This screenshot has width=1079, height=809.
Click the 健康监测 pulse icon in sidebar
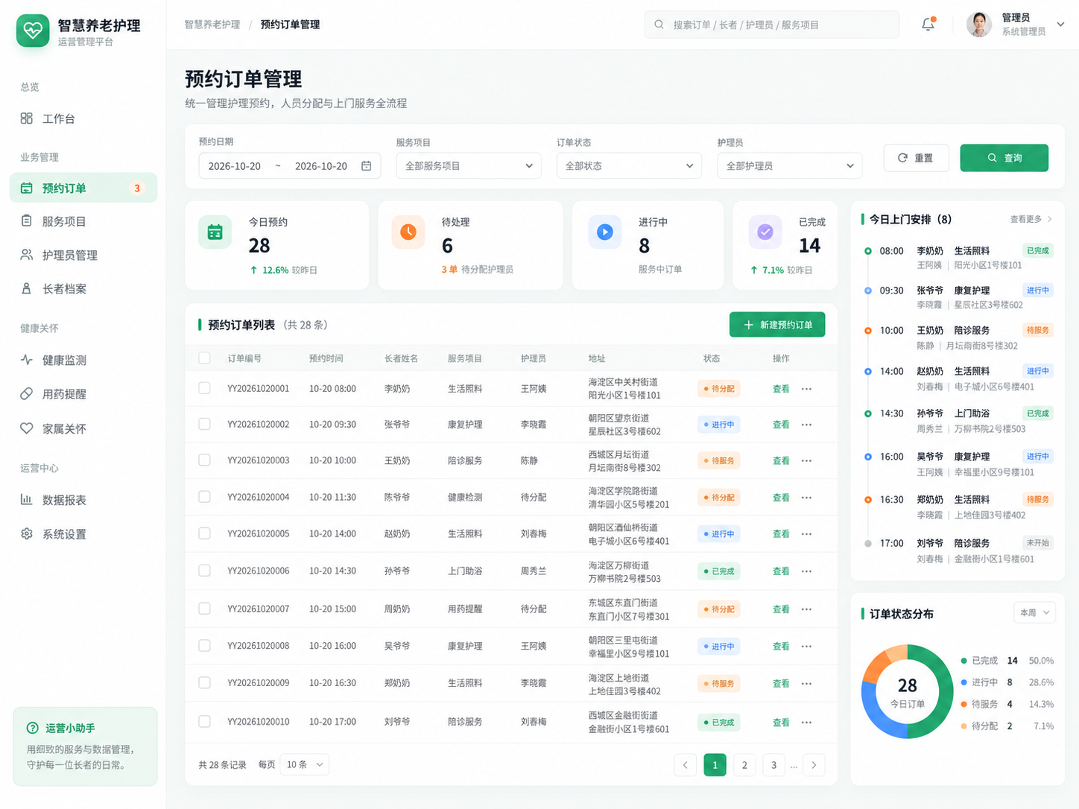[x=27, y=360]
